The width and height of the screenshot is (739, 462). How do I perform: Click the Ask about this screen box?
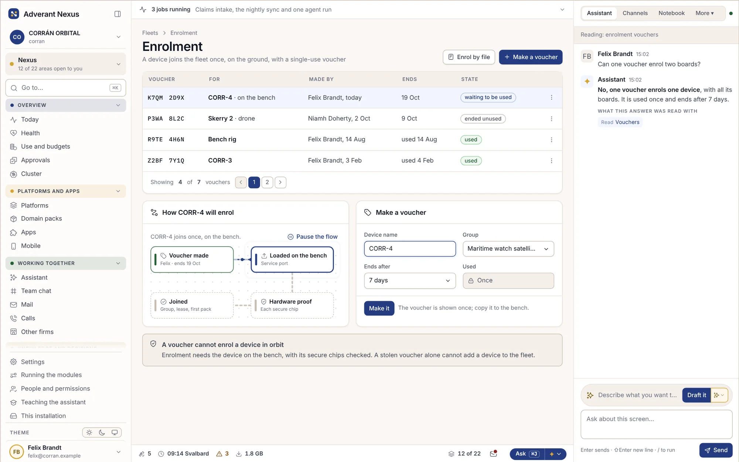(x=656, y=424)
